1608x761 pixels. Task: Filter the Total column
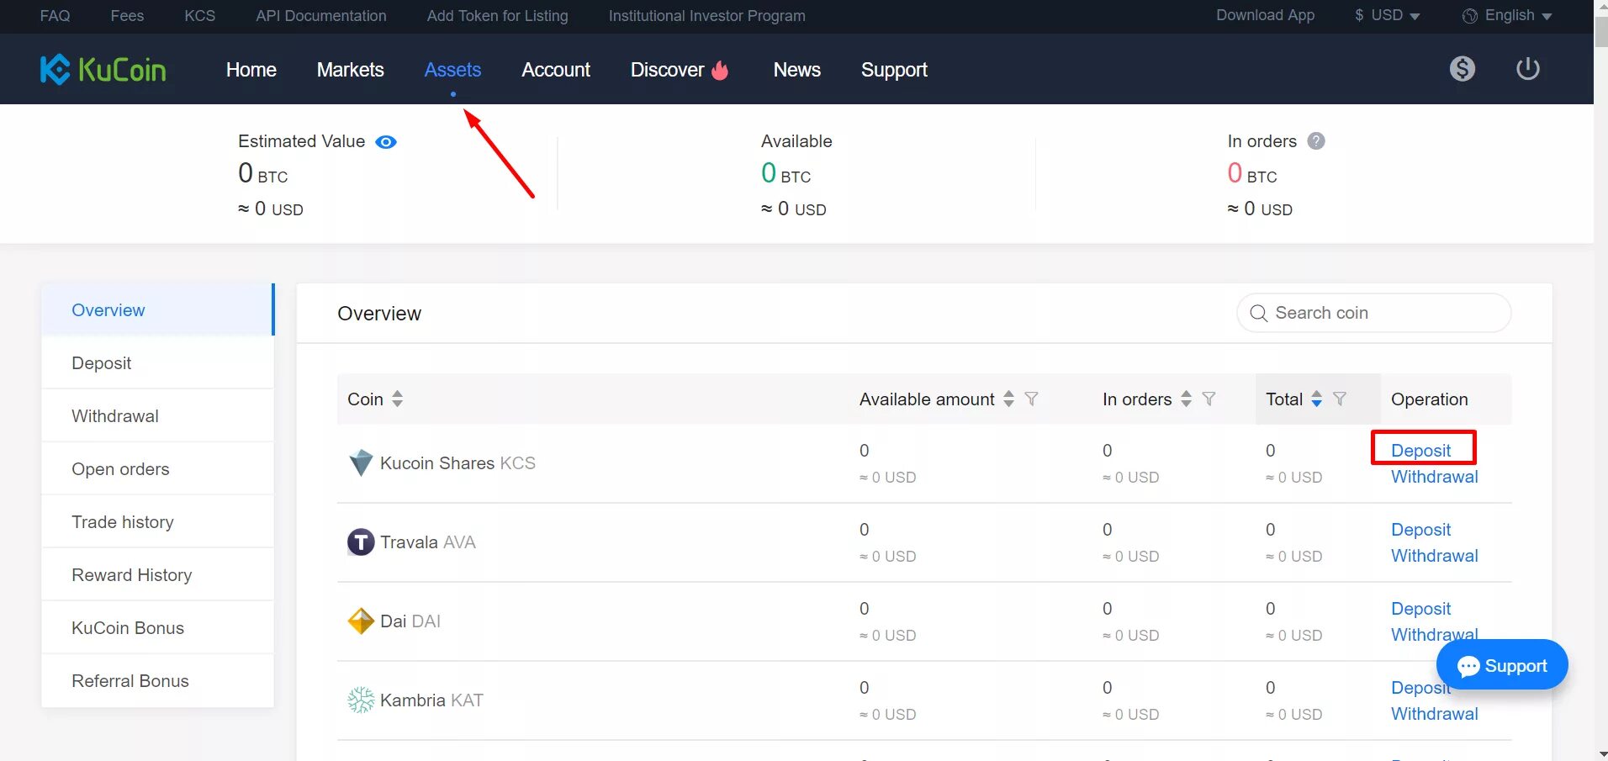(x=1340, y=399)
